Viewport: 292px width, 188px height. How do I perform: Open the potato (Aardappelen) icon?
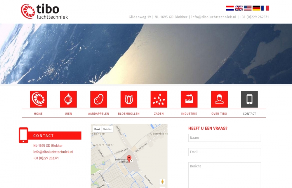pos(99,99)
